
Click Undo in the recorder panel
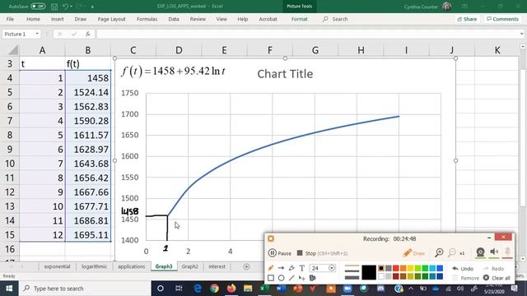[x=463, y=269]
